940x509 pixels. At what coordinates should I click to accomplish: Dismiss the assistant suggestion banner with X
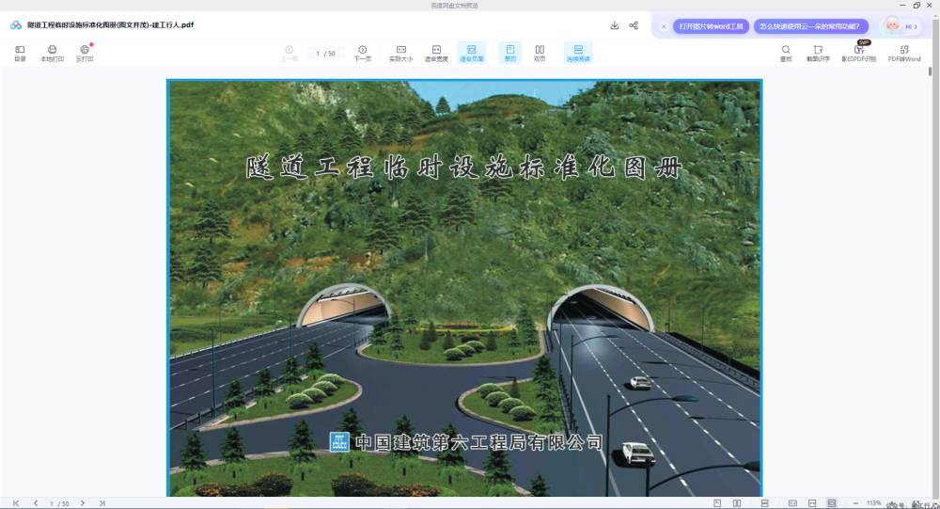[x=664, y=26]
